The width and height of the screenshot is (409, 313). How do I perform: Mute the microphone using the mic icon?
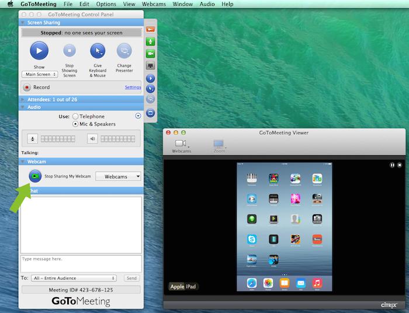[33, 138]
